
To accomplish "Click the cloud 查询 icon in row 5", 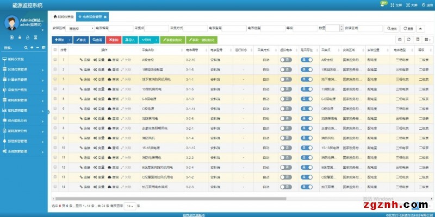I will (110, 99).
